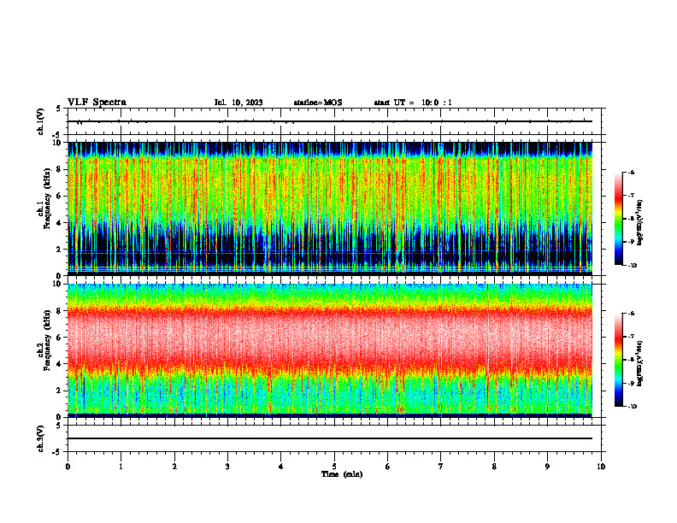The width and height of the screenshot is (677, 523).
Task: Click the "station=MOS" header text
Action: click(318, 103)
